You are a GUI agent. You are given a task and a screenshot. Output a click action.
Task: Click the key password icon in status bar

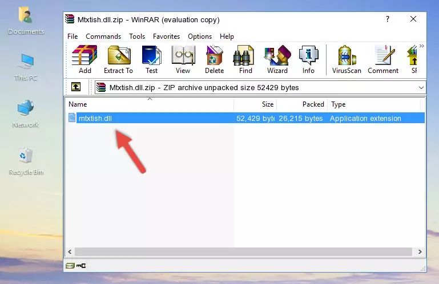point(81,266)
